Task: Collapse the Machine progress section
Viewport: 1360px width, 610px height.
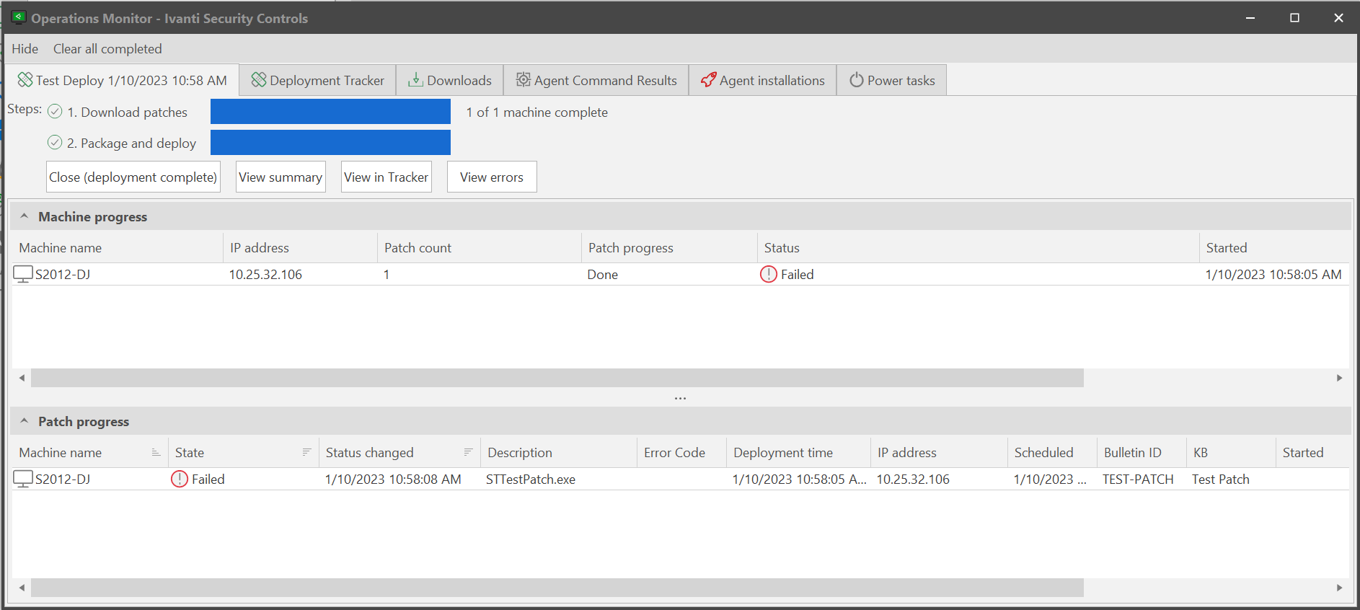Action: (25, 216)
